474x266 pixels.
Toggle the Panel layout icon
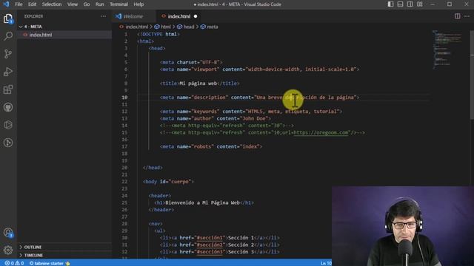tap(400, 4)
